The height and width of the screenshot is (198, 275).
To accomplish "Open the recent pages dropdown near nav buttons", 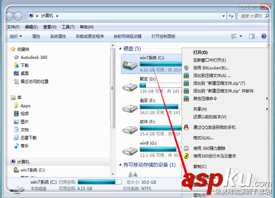I will pos(25,16).
